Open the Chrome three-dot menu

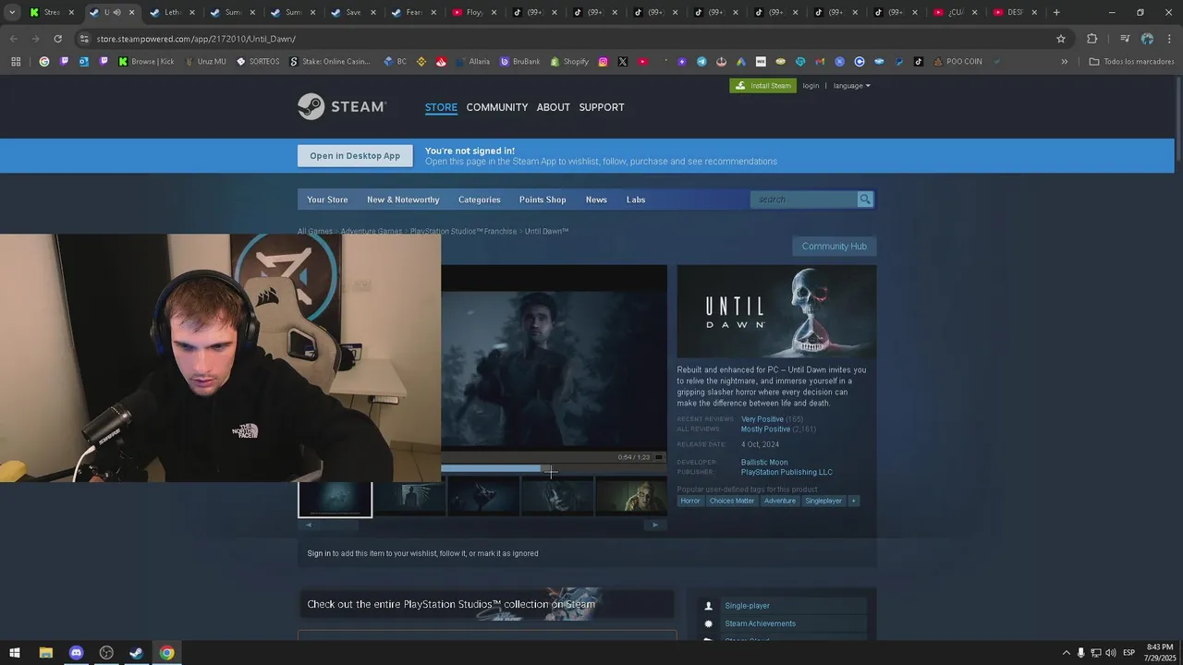coord(1169,39)
